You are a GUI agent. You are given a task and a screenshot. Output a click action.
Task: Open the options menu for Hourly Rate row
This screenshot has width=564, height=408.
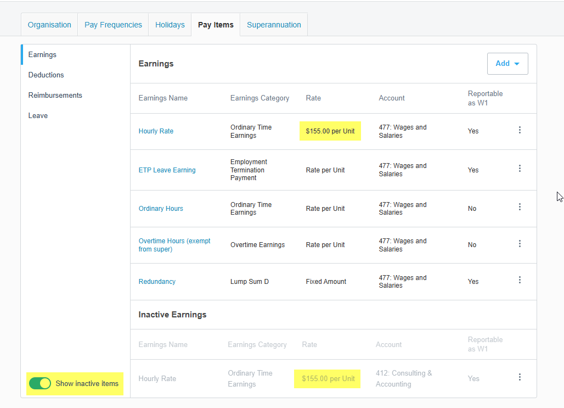click(x=520, y=130)
